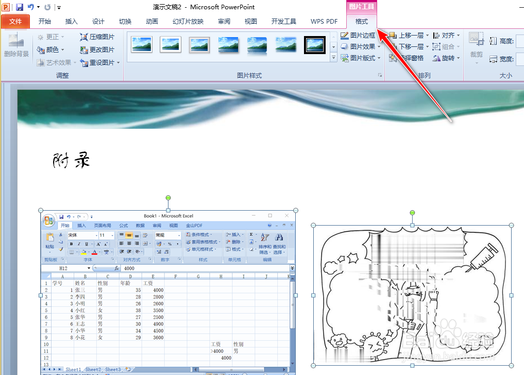Open the 视图 tab
This screenshot has height=375, width=524.
click(250, 22)
